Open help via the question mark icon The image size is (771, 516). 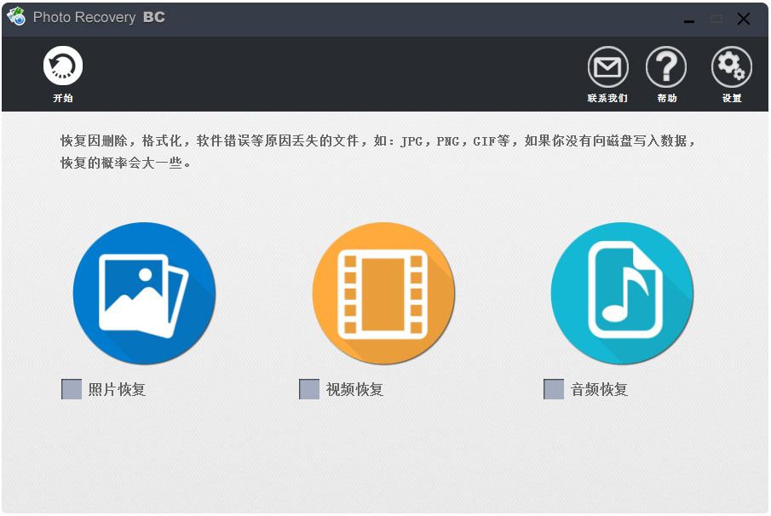(666, 66)
